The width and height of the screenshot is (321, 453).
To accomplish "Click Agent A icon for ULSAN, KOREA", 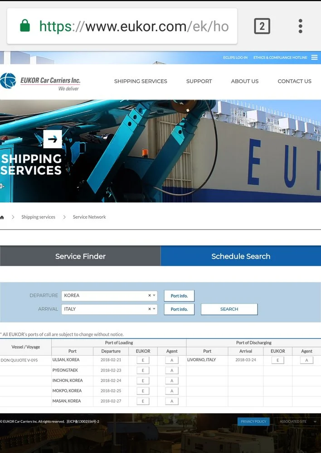I will point(172,360).
